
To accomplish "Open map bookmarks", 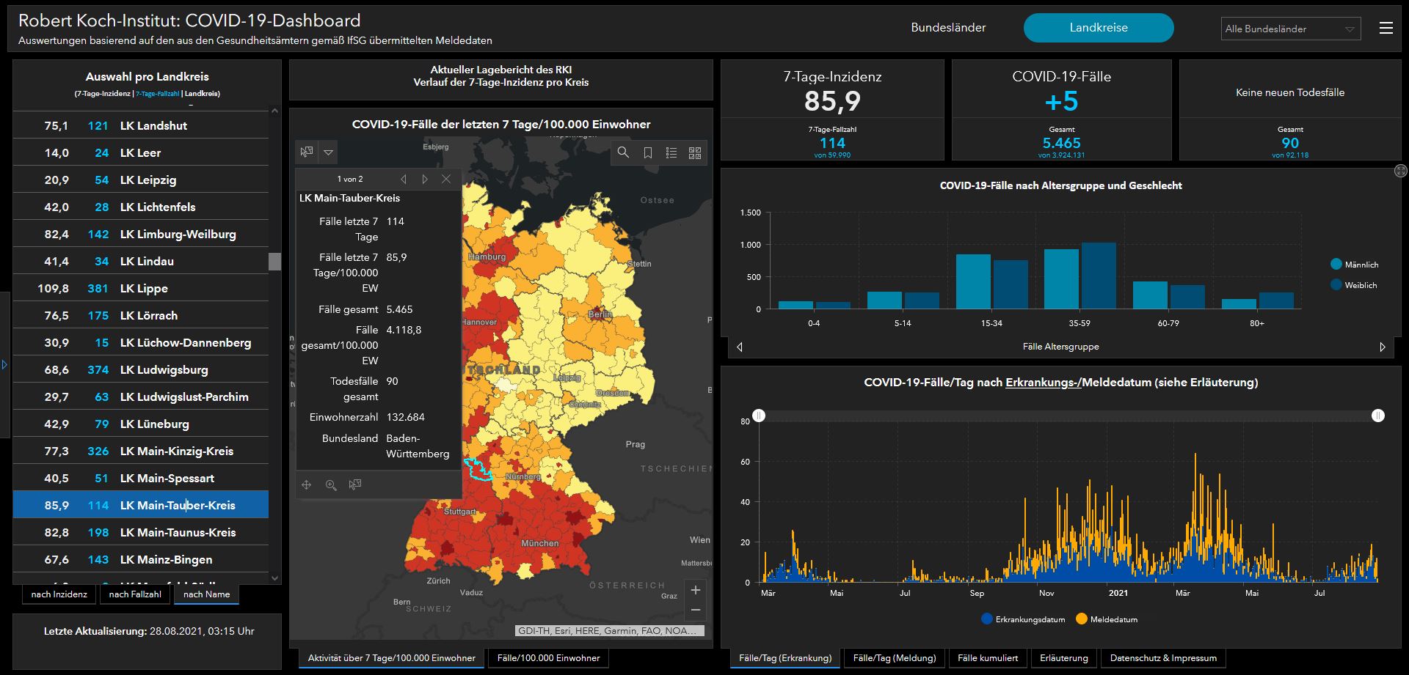I will click(x=647, y=152).
